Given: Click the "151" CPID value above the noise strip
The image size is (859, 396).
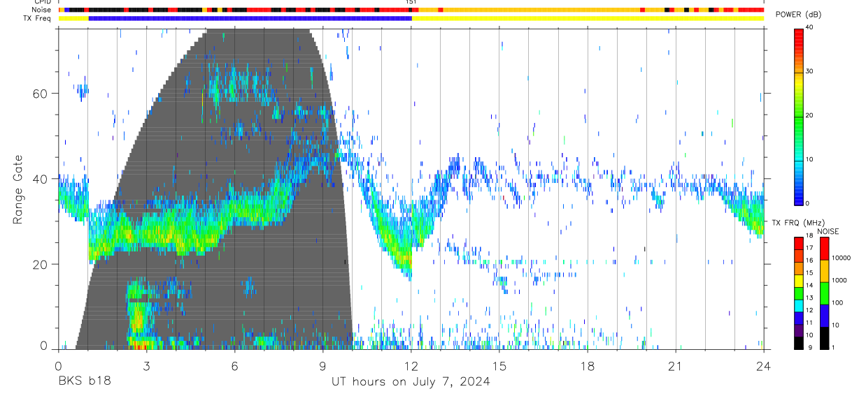Looking at the screenshot, I should [x=411, y=3].
